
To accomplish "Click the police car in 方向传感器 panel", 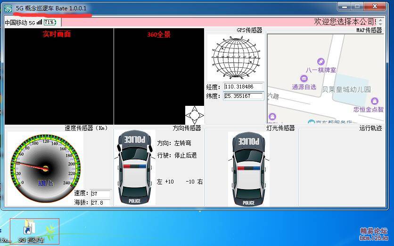I will pyautogui.click(x=135, y=167).
